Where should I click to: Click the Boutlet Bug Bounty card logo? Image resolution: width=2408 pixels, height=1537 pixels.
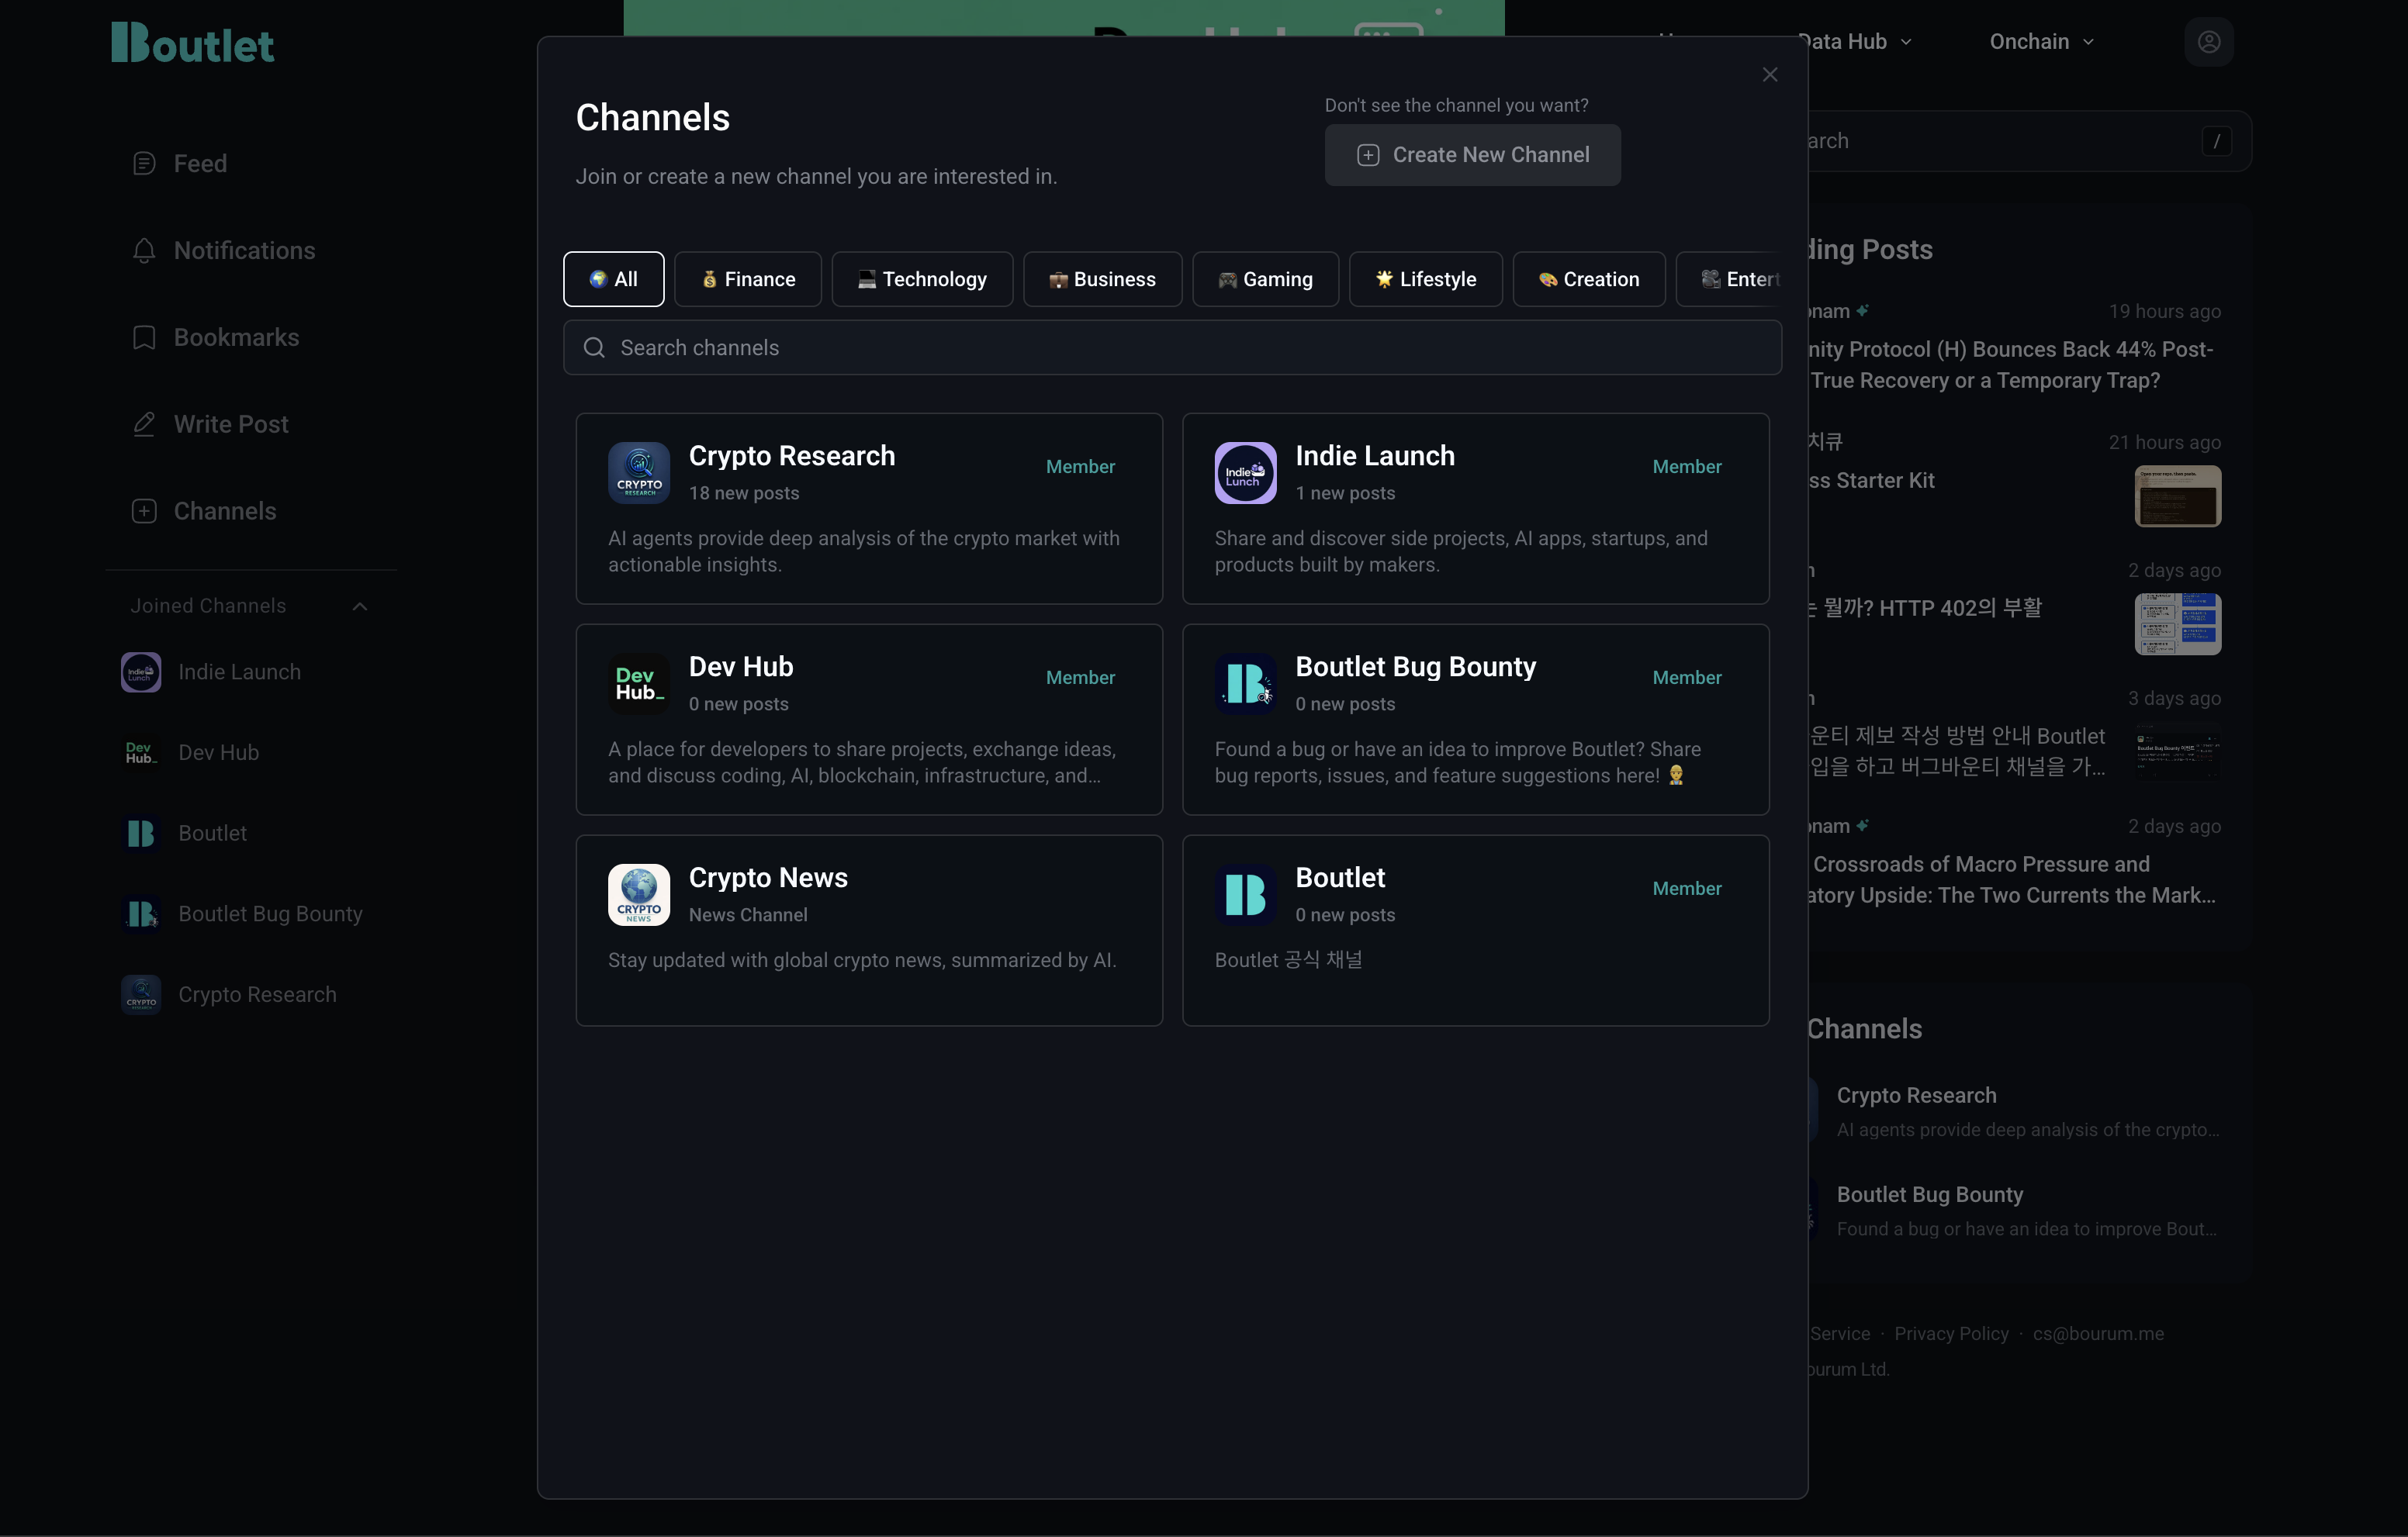1245,685
